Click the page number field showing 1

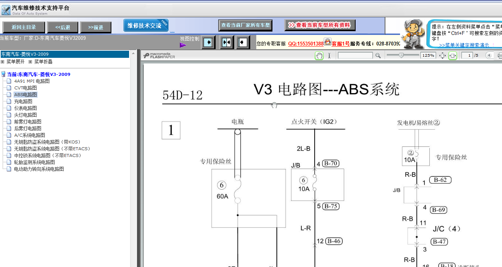coord(467,56)
